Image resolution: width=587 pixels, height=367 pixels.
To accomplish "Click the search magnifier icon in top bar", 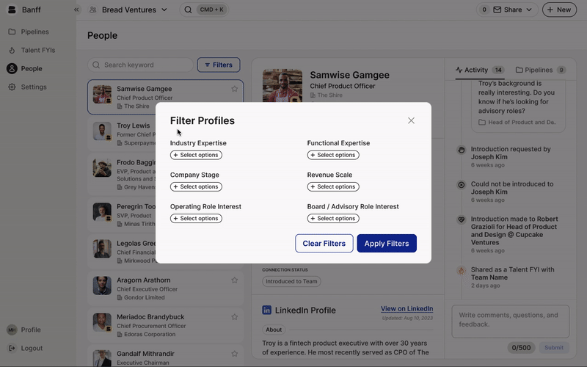I will coord(188,10).
